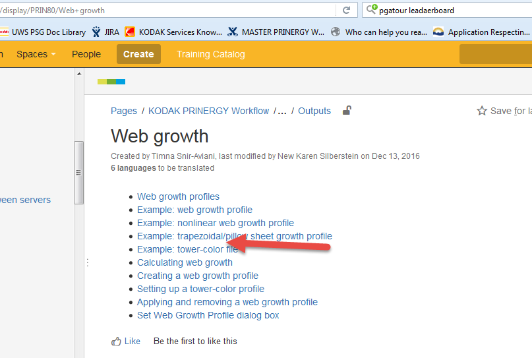Click the Save for later star icon
532x358 pixels.
[482, 111]
